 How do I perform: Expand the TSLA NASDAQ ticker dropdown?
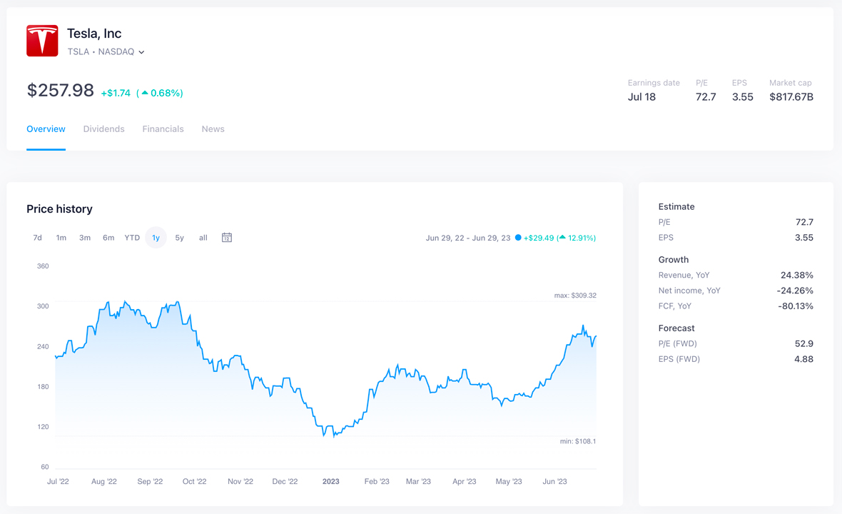(141, 52)
